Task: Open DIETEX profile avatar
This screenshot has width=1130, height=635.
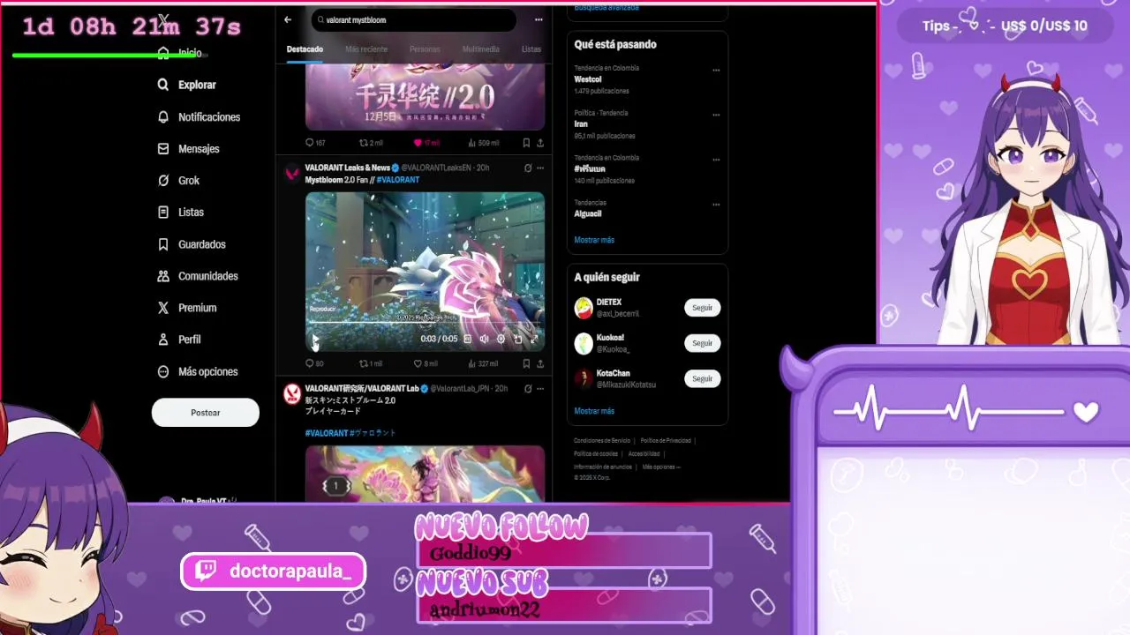Action: pyautogui.click(x=584, y=308)
